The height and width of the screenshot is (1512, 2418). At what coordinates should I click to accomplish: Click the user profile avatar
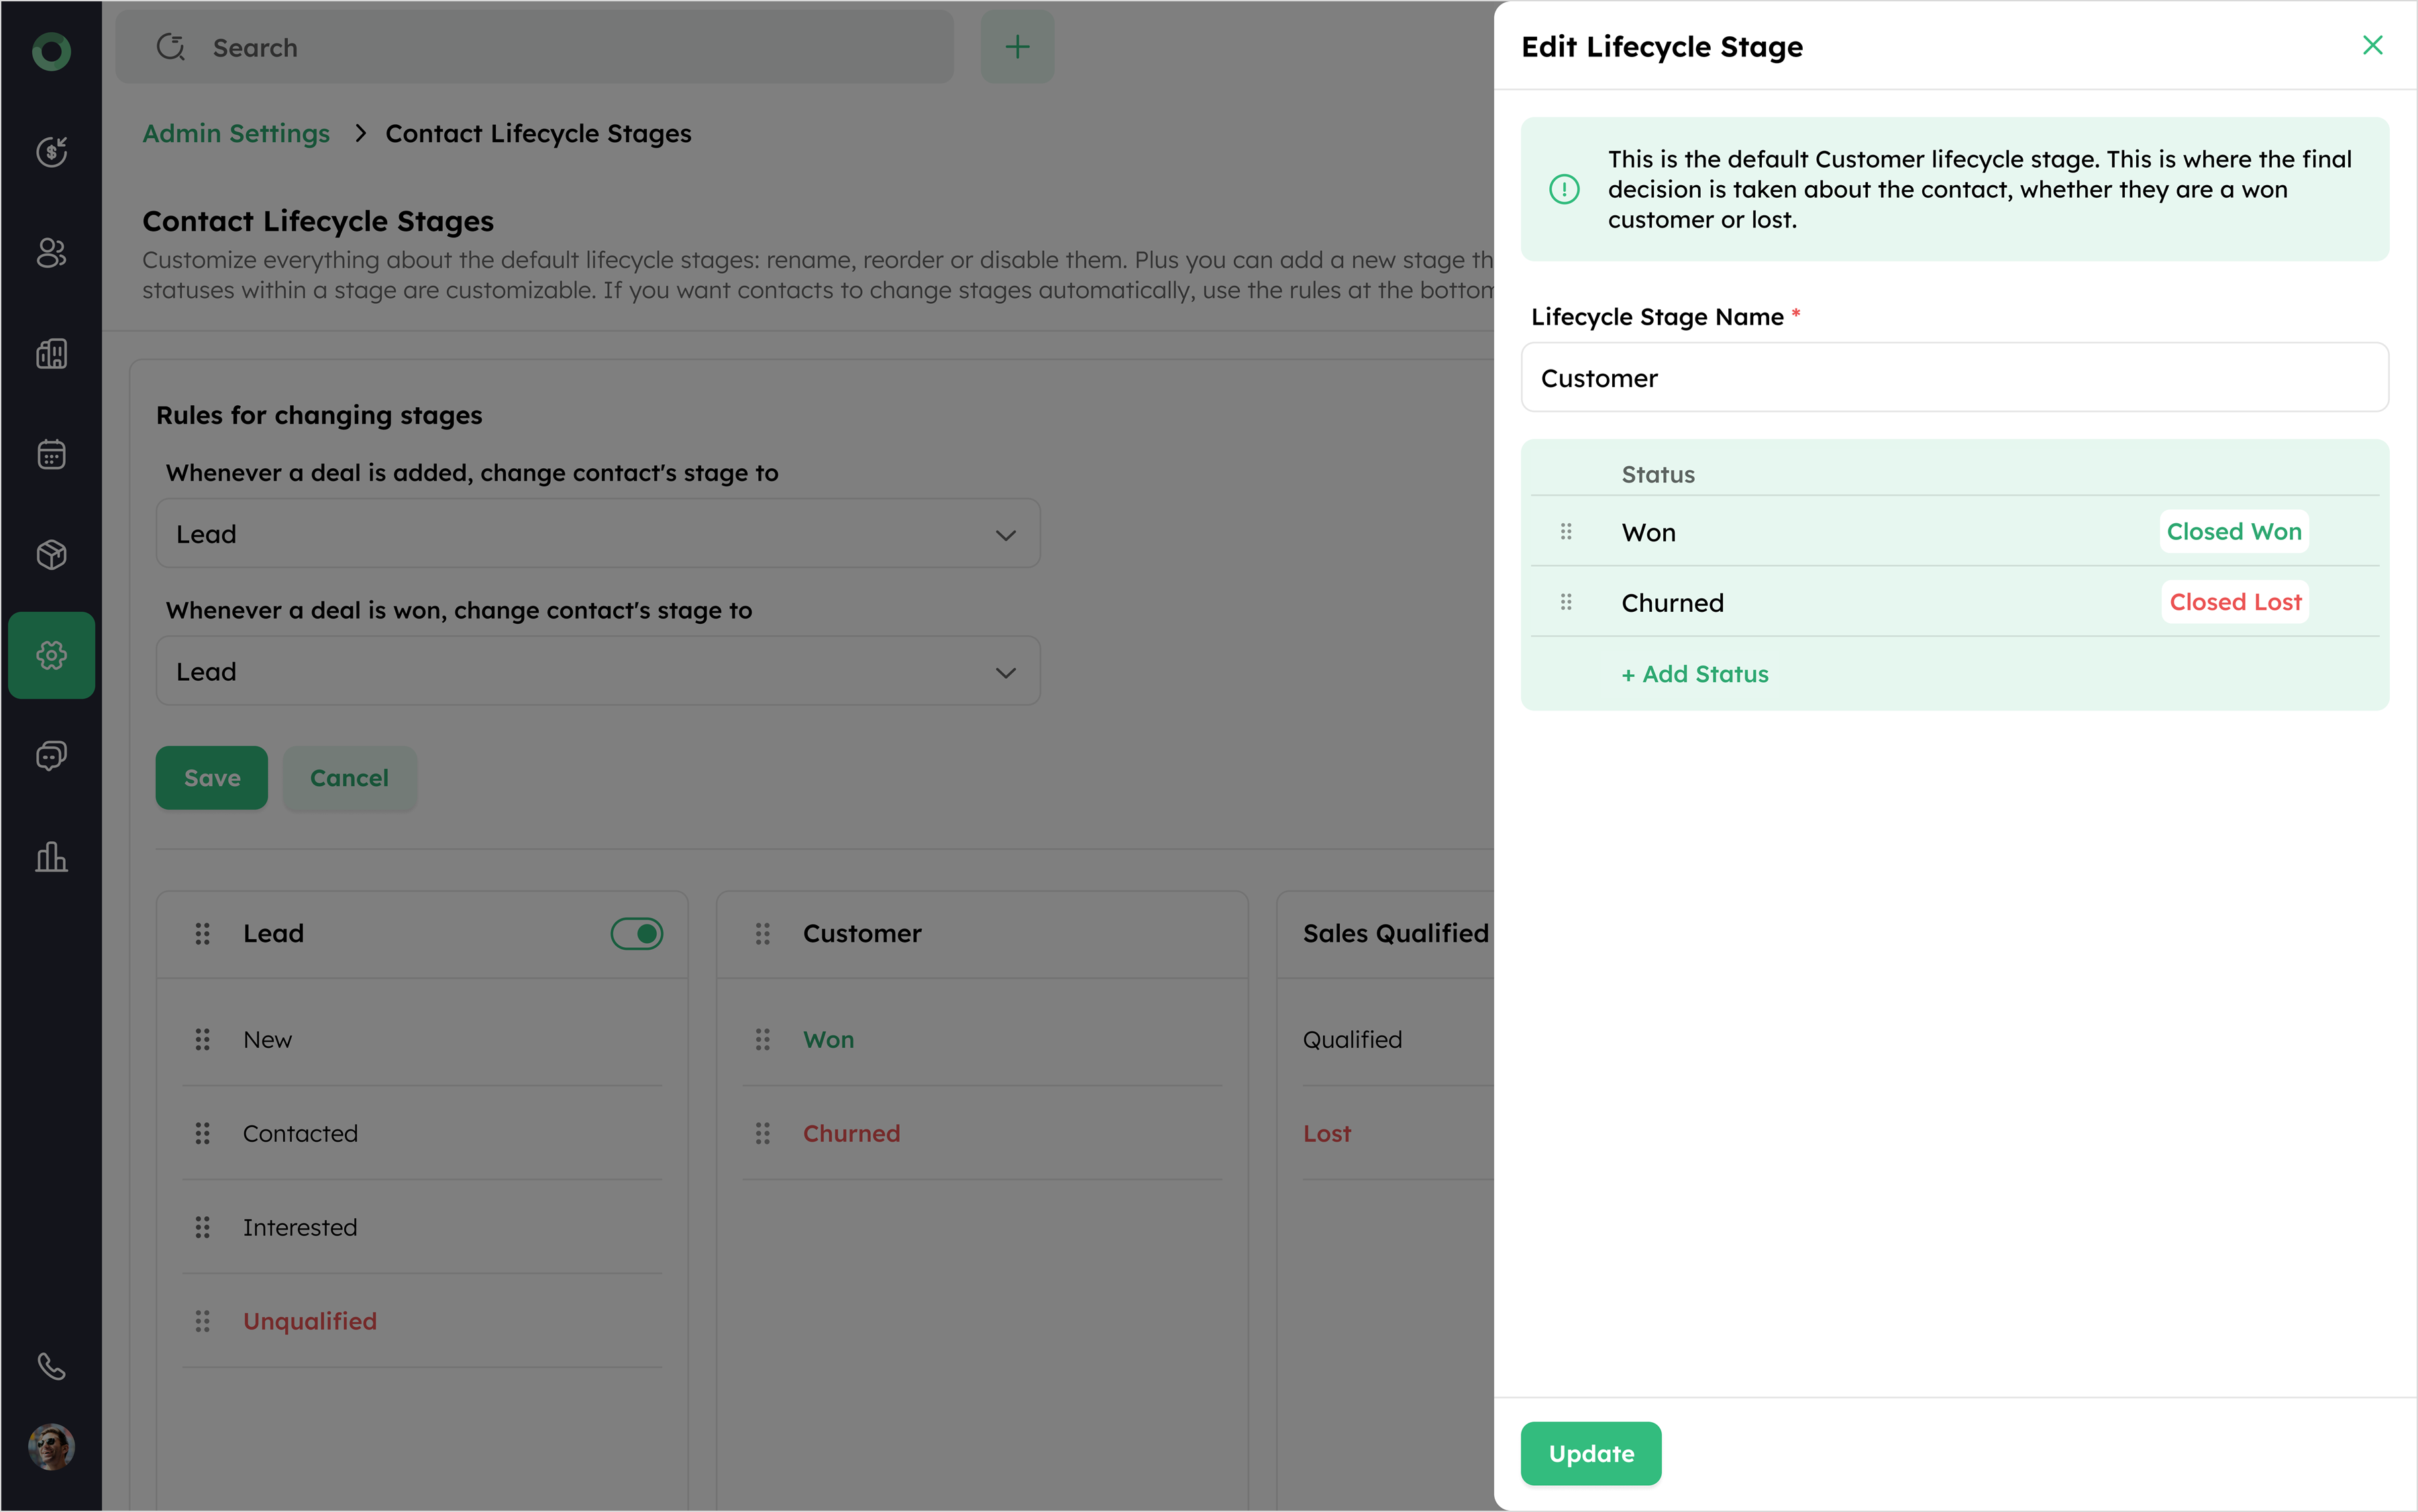51,1446
